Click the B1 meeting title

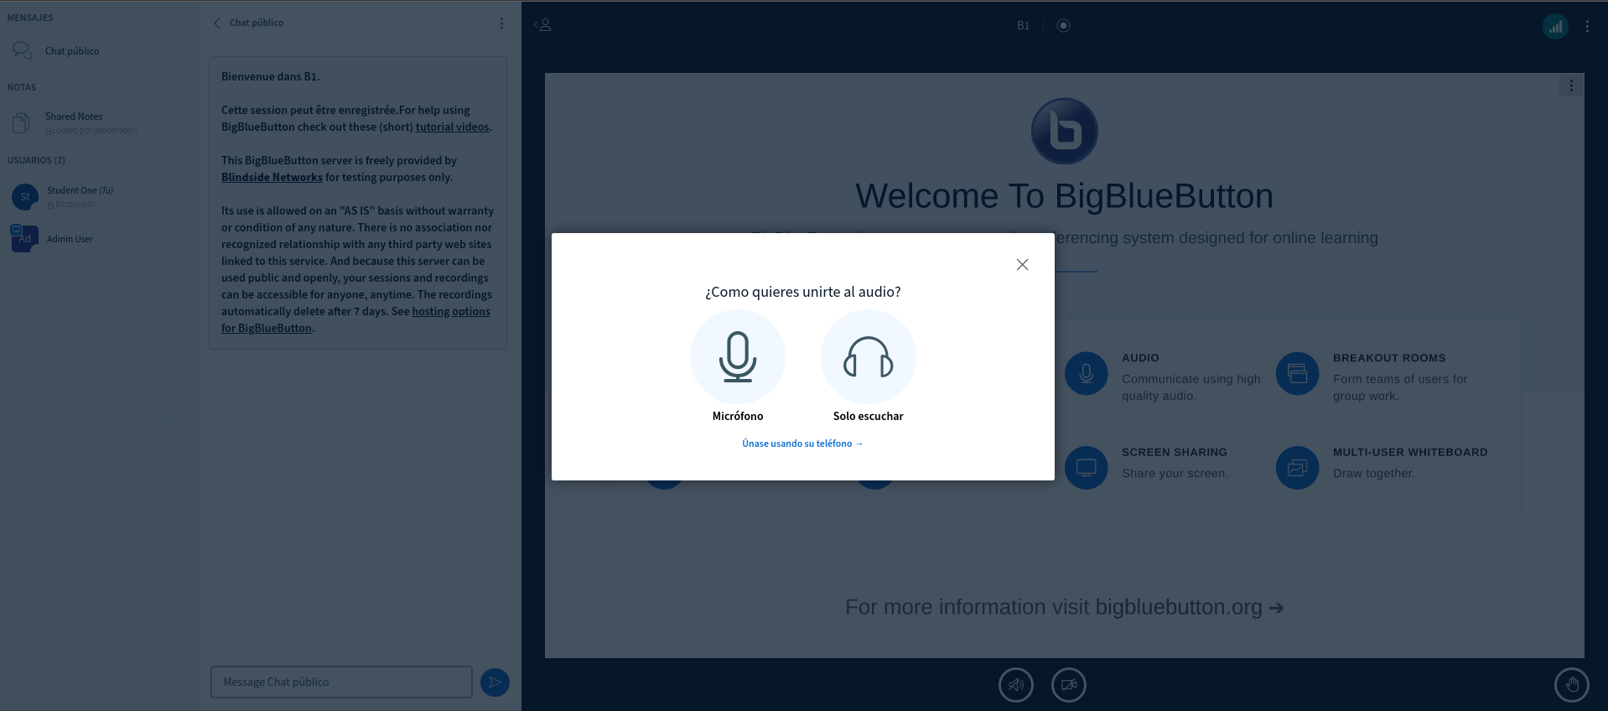[x=1023, y=25]
